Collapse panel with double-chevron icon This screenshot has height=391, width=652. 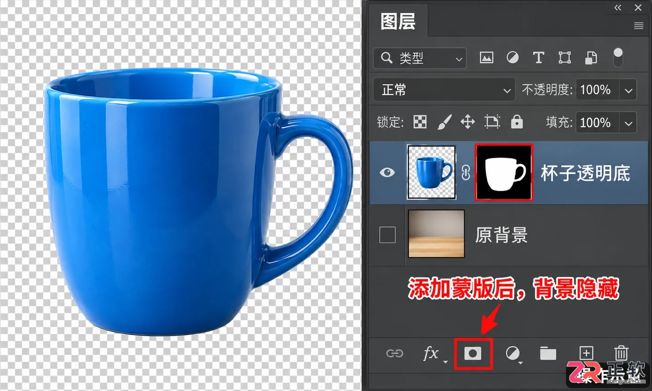(618, 8)
